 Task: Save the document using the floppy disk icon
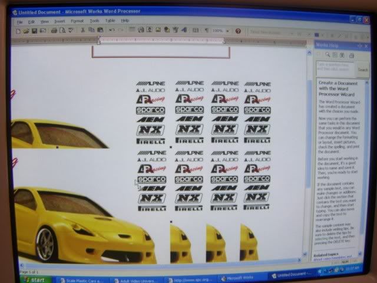pyautogui.click(x=34, y=31)
